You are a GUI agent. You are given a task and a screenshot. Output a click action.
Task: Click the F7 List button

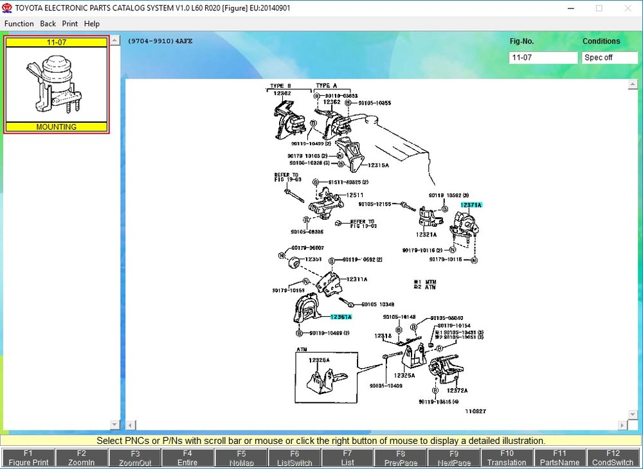pyautogui.click(x=347, y=457)
